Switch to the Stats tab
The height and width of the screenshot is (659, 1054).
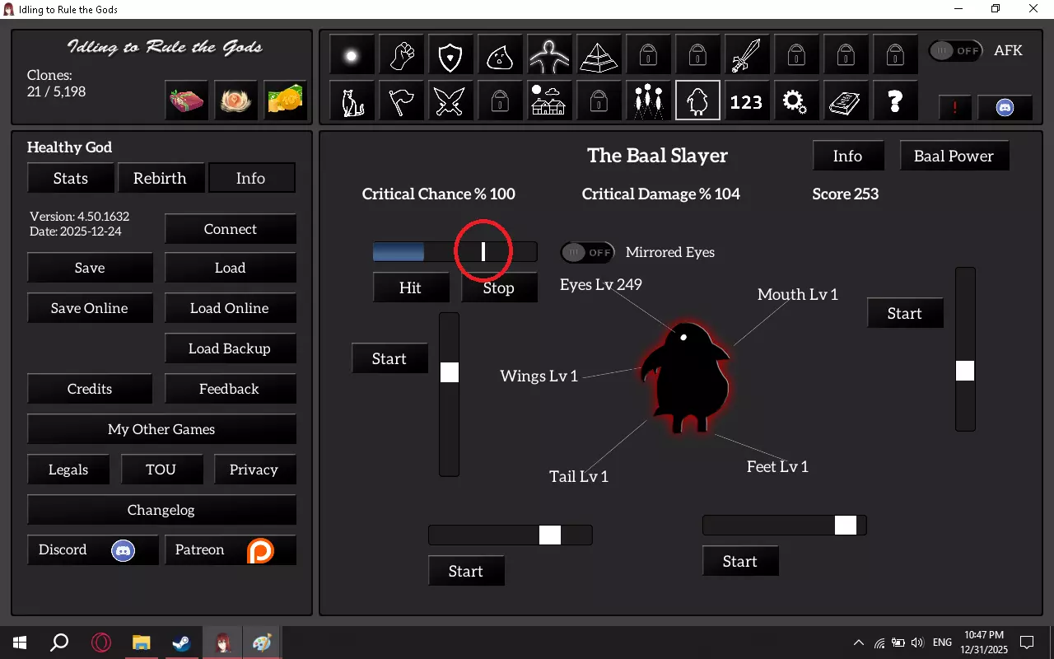[71, 178]
